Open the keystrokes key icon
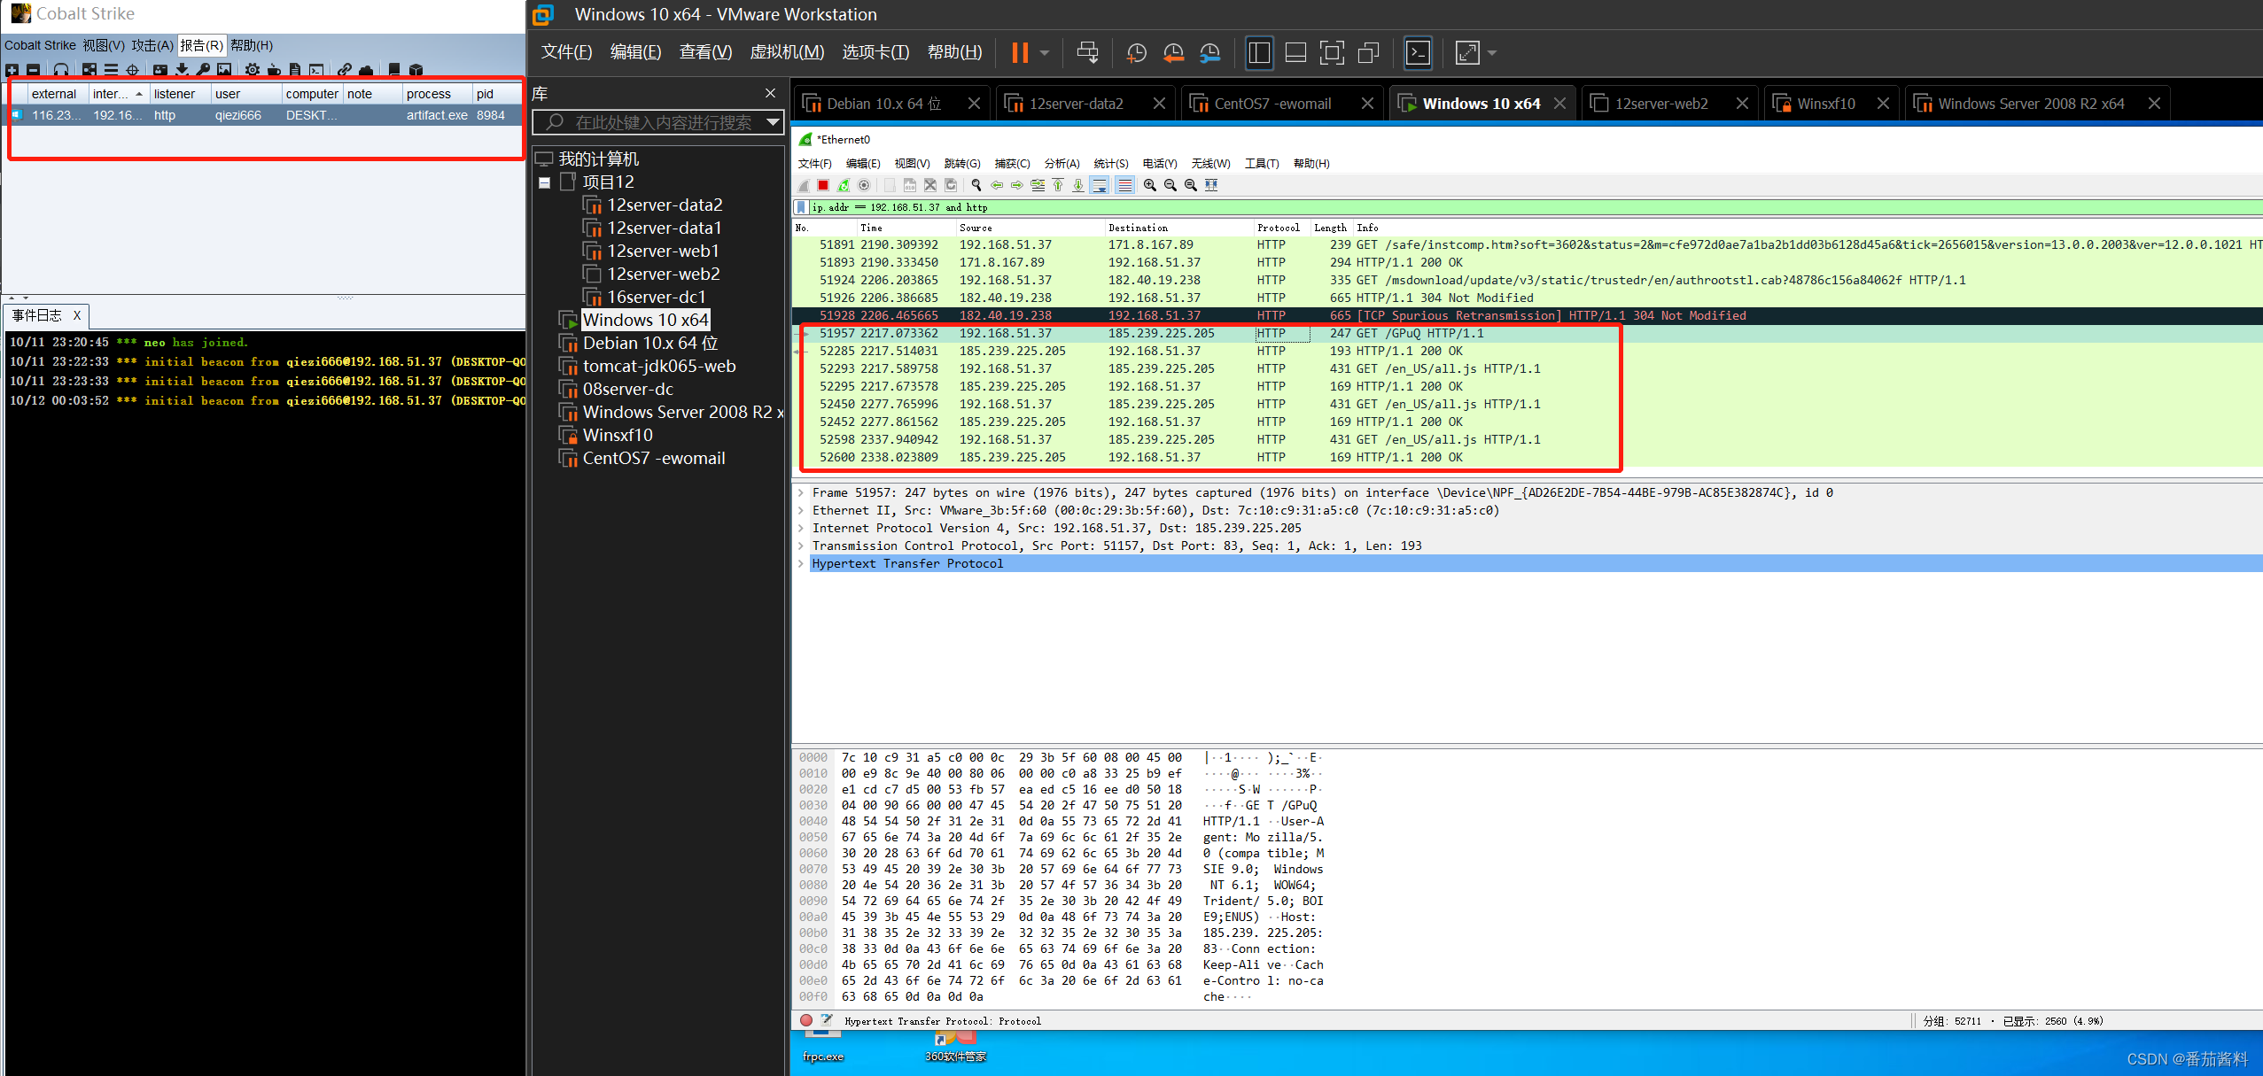 203,70
